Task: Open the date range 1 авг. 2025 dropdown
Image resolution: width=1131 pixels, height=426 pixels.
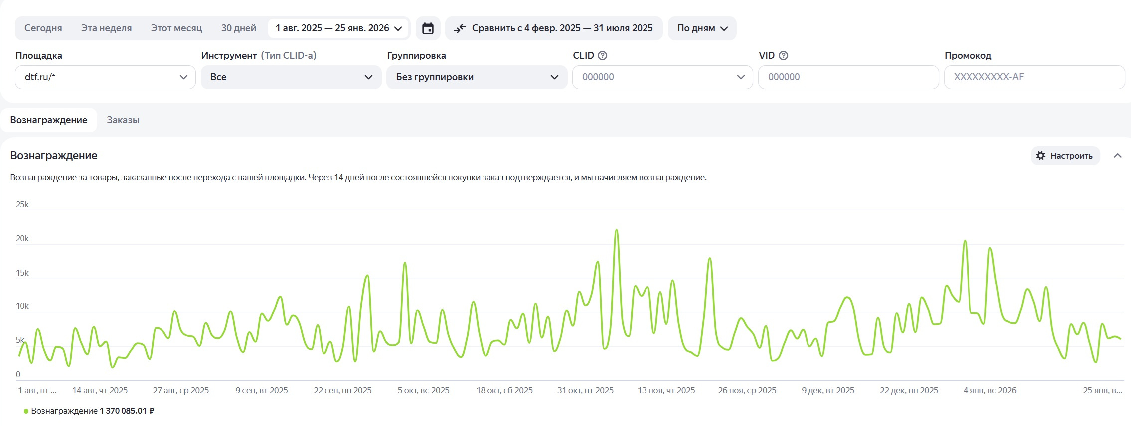Action: [x=338, y=28]
